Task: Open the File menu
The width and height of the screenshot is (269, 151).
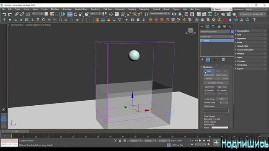Action: coord(3,9)
